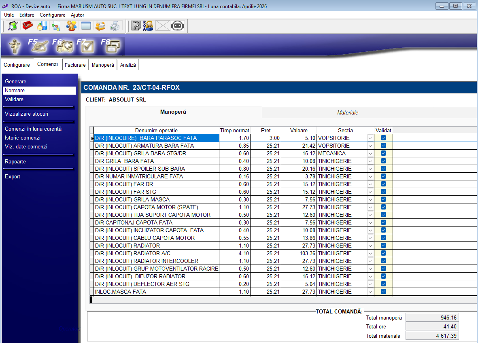The width and height of the screenshot is (478, 343).
Task: Uncheck Validat for BARA PARASOC FATA row
Action: [x=383, y=138]
